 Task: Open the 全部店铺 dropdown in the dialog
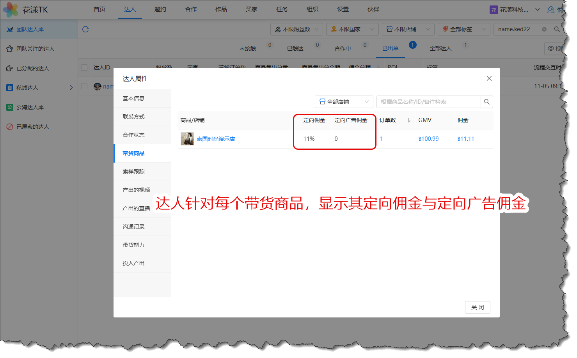coord(344,102)
